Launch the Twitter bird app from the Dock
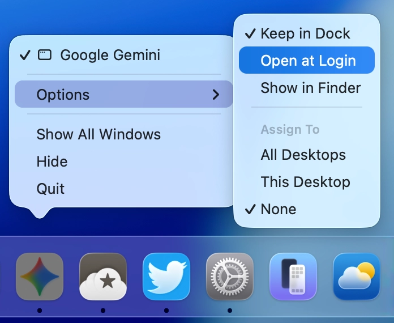Screen dimensions: 394x323 tap(166, 276)
